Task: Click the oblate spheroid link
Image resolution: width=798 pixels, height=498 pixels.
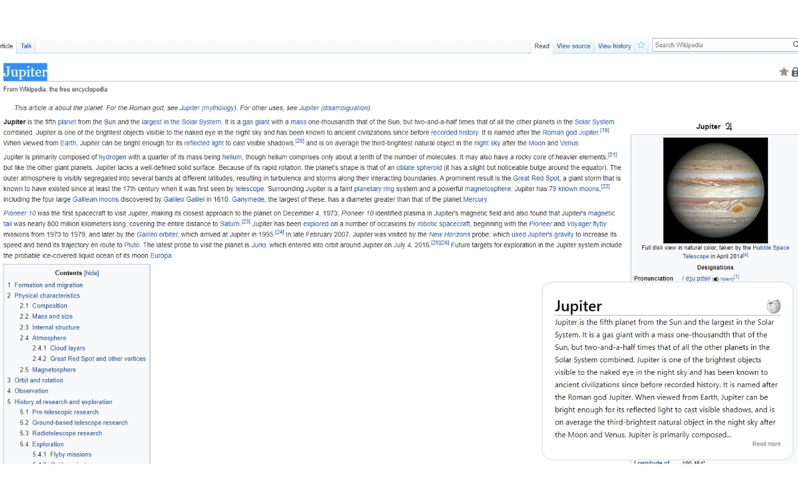Action: 419,168
